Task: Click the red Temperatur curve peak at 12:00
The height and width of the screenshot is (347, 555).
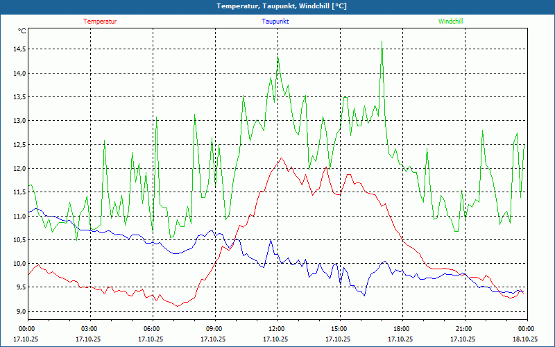Action: tap(281, 158)
